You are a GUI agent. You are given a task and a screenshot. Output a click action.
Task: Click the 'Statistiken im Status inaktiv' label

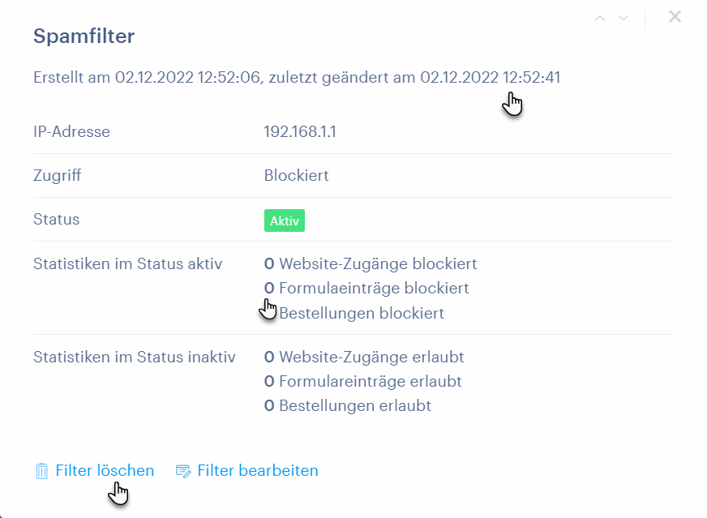click(134, 357)
